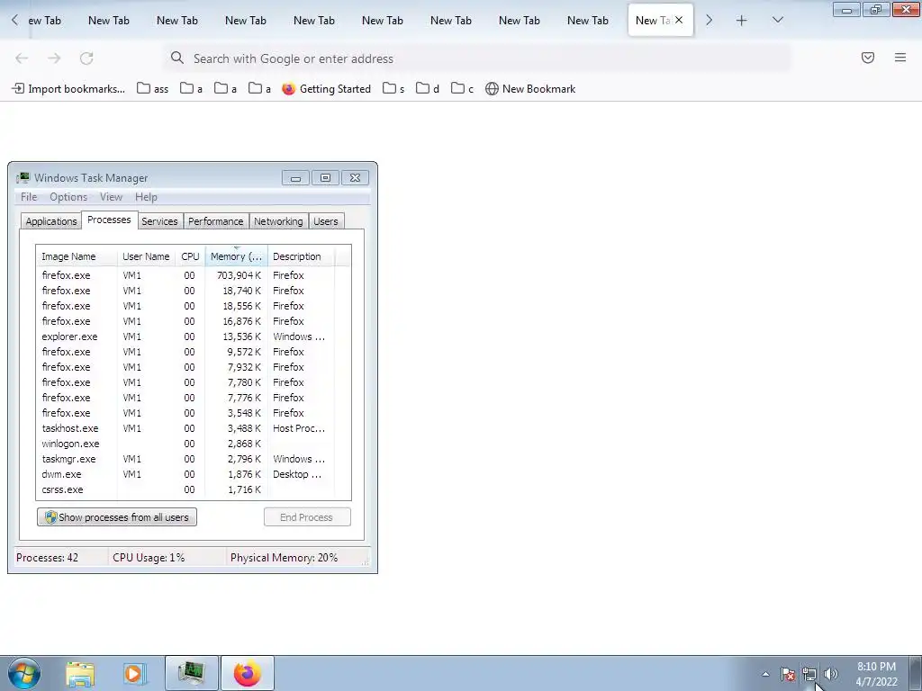Viewport: 922px width, 691px height.
Task: Click the search magnifier icon in address bar
Action: coord(177,58)
